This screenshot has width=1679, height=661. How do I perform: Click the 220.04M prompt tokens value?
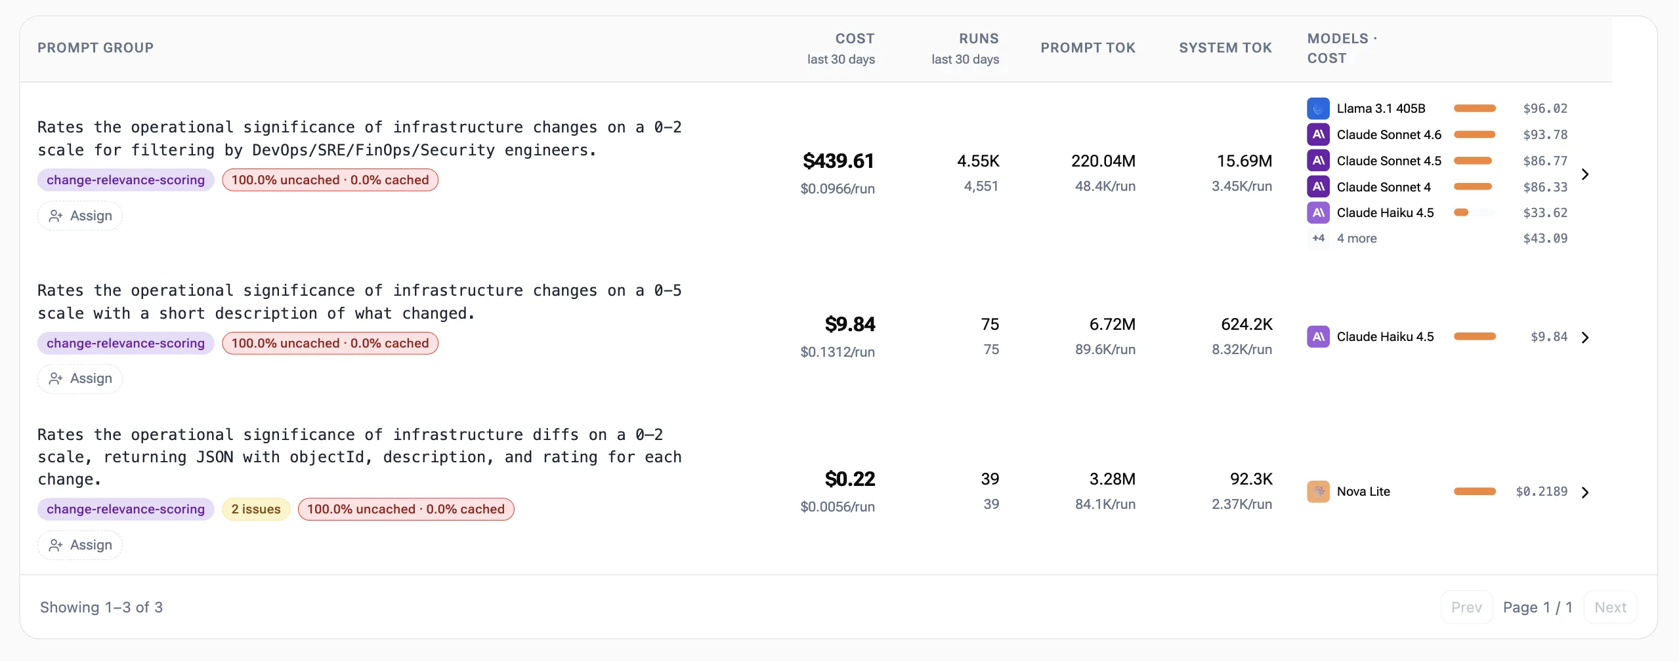coord(1103,161)
